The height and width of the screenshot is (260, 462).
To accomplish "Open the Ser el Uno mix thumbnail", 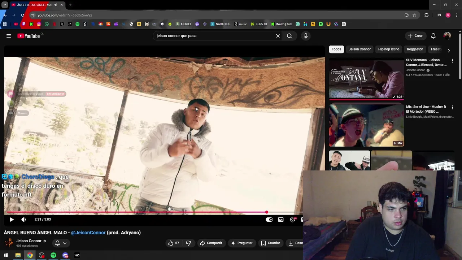I will [366, 125].
